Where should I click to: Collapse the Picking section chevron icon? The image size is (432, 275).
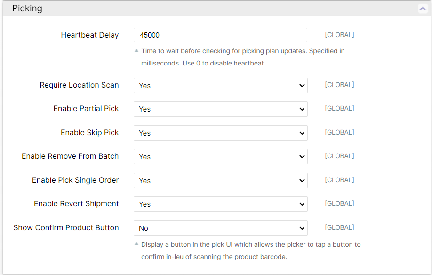pyautogui.click(x=423, y=8)
